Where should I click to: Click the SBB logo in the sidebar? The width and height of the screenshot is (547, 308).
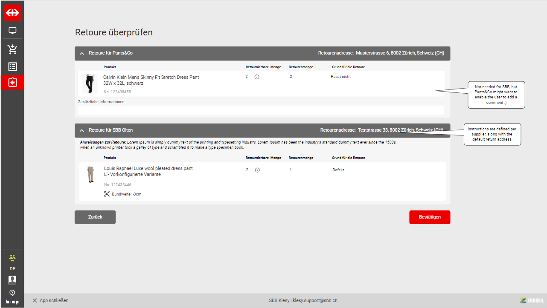click(x=12, y=13)
